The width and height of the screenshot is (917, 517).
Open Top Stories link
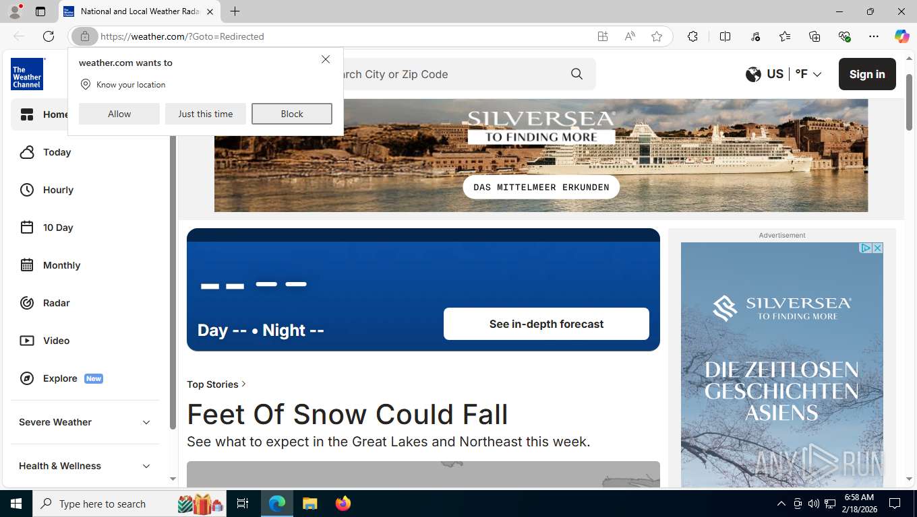(216, 384)
